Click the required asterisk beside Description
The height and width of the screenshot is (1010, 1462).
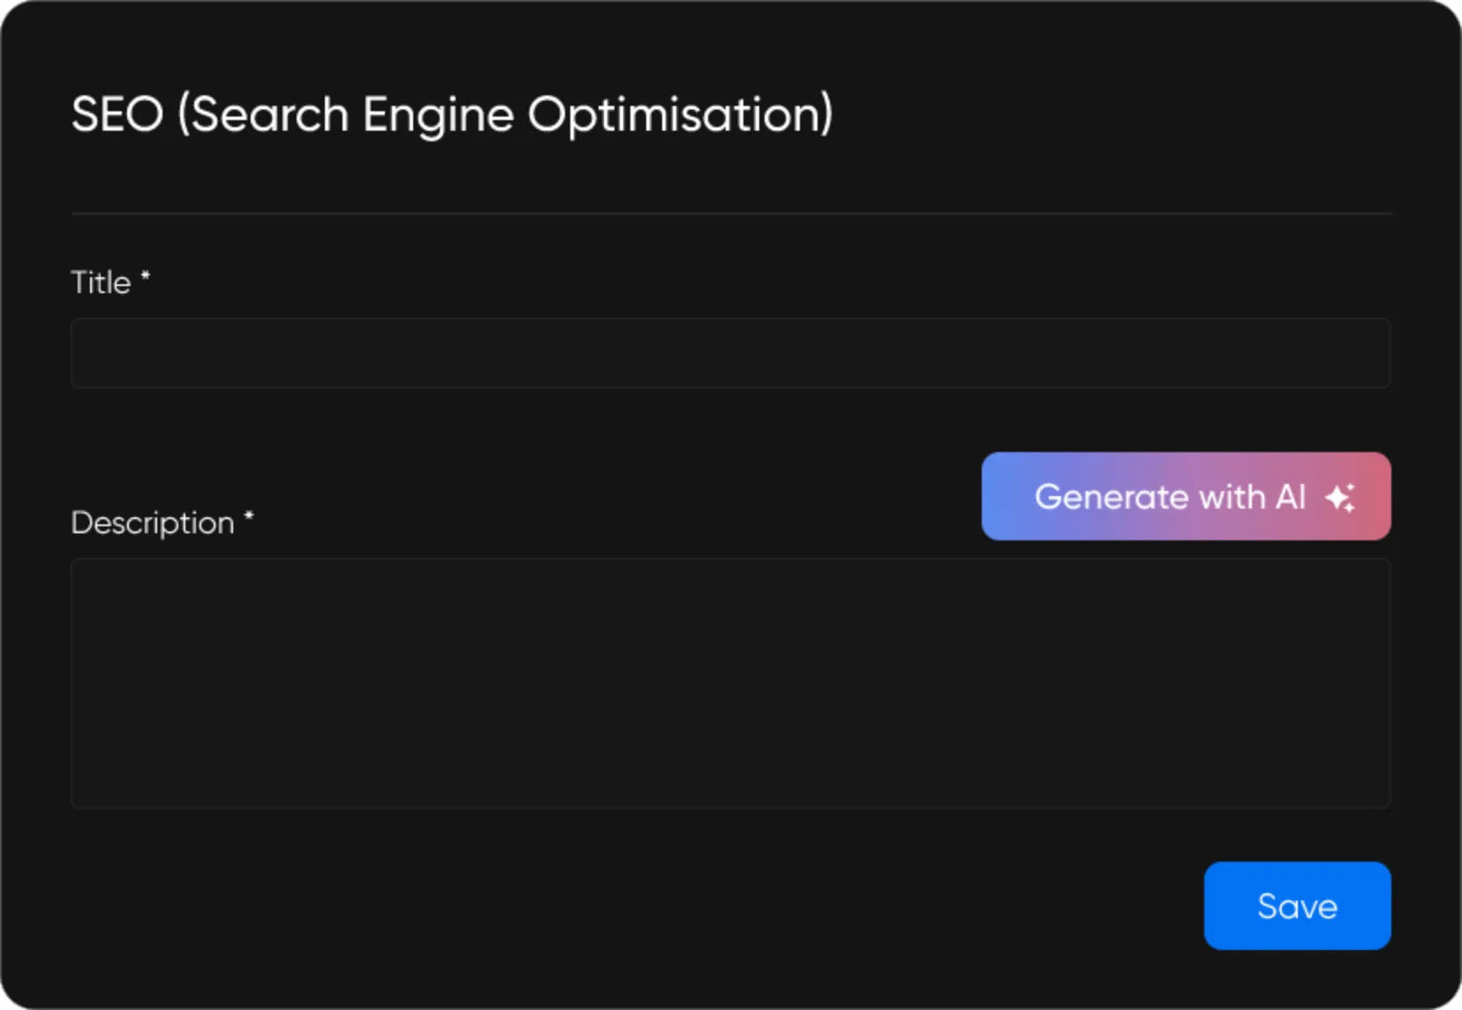click(x=249, y=518)
